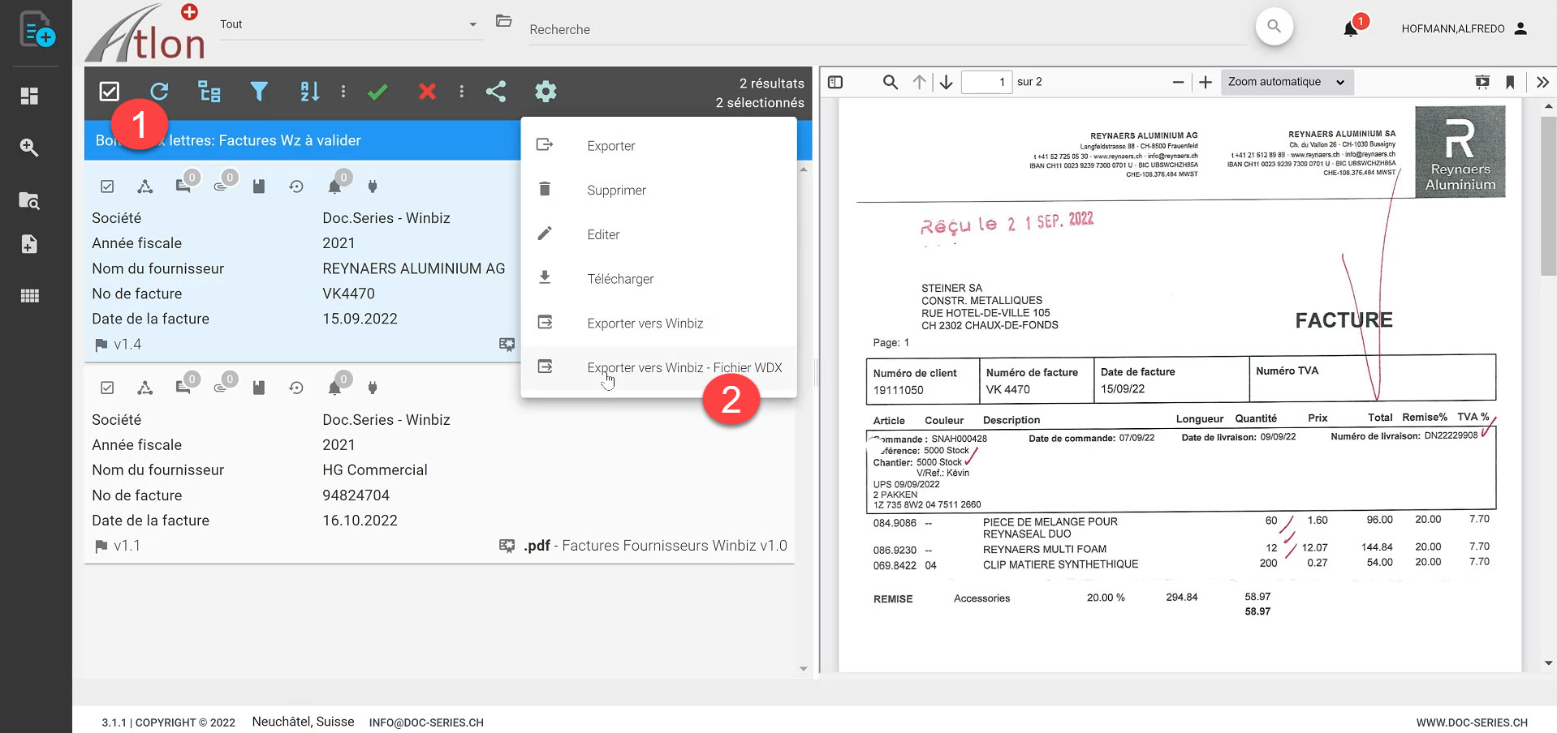
Task: Select Télécharger menu entry
Action: [658, 279]
